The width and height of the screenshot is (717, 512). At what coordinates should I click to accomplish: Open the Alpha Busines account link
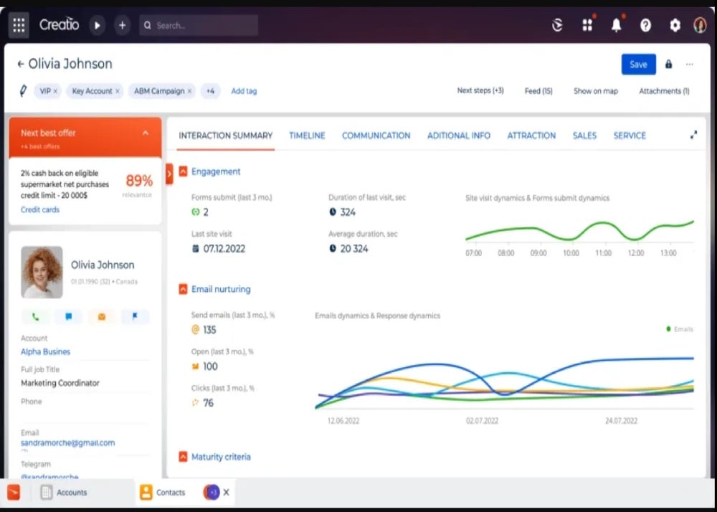point(45,351)
